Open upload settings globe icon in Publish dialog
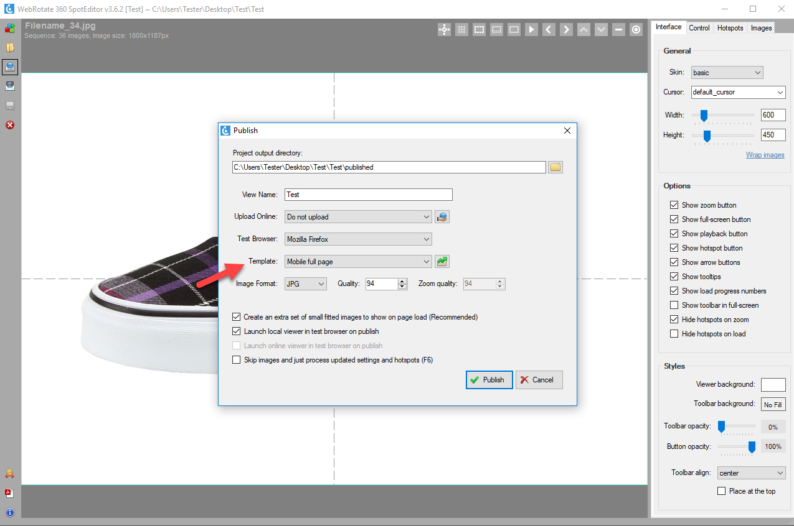 click(442, 217)
